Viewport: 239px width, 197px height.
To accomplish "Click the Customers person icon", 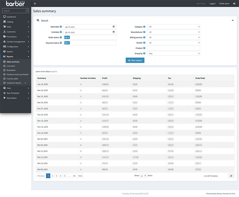I will click(4, 32).
